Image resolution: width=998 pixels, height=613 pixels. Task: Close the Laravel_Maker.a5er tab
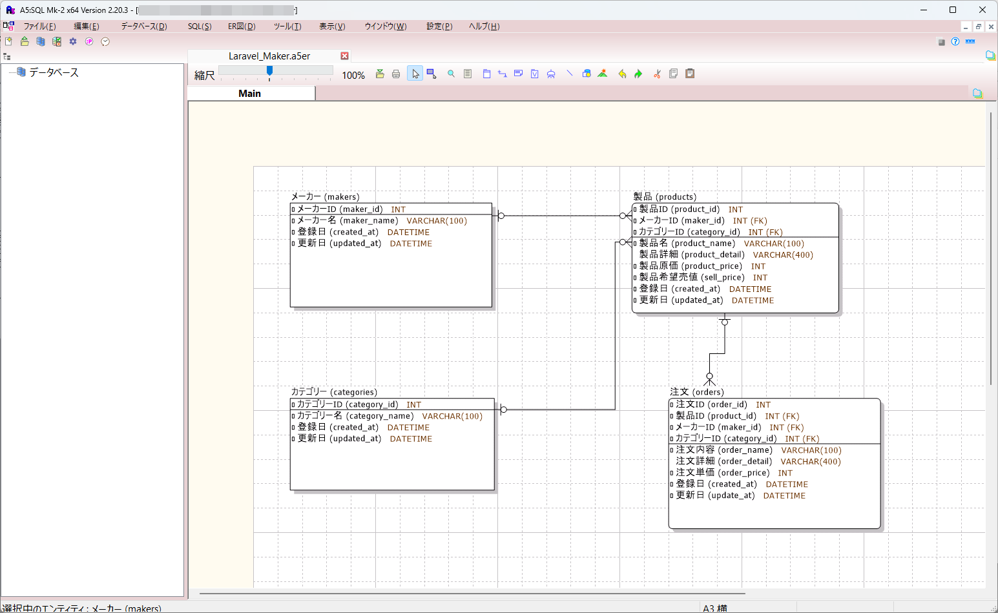(x=344, y=56)
